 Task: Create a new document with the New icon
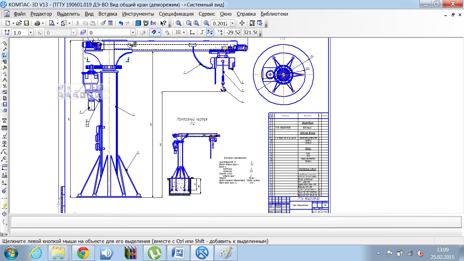(x=7, y=23)
